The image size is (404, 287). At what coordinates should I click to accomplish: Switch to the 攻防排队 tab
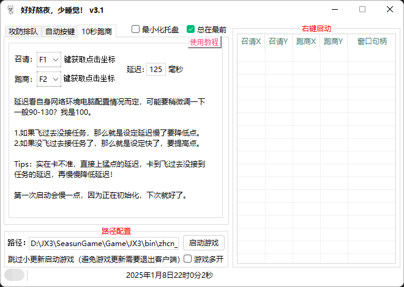23,31
